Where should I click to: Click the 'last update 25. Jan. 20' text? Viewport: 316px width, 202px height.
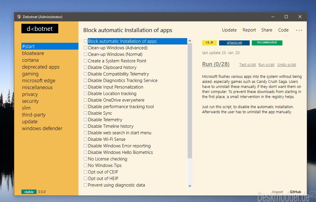[221, 53]
